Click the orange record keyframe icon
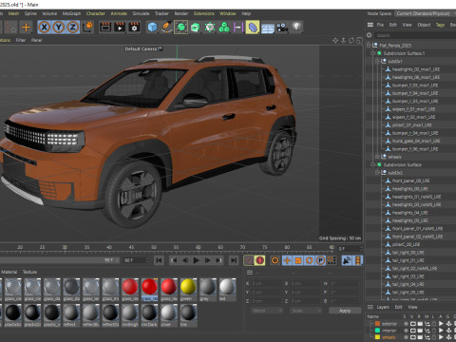This screenshot has width=456, height=342. pos(275,260)
